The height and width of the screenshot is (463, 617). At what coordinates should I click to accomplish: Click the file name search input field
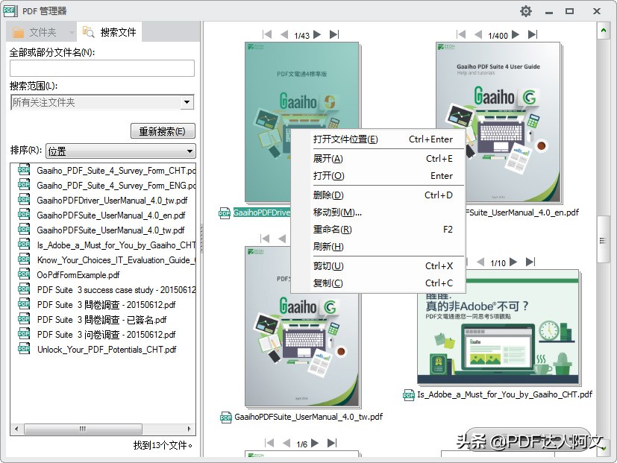pyautogui.click(x=102, y=68)
